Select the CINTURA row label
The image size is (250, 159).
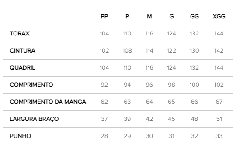coord(22,51)
